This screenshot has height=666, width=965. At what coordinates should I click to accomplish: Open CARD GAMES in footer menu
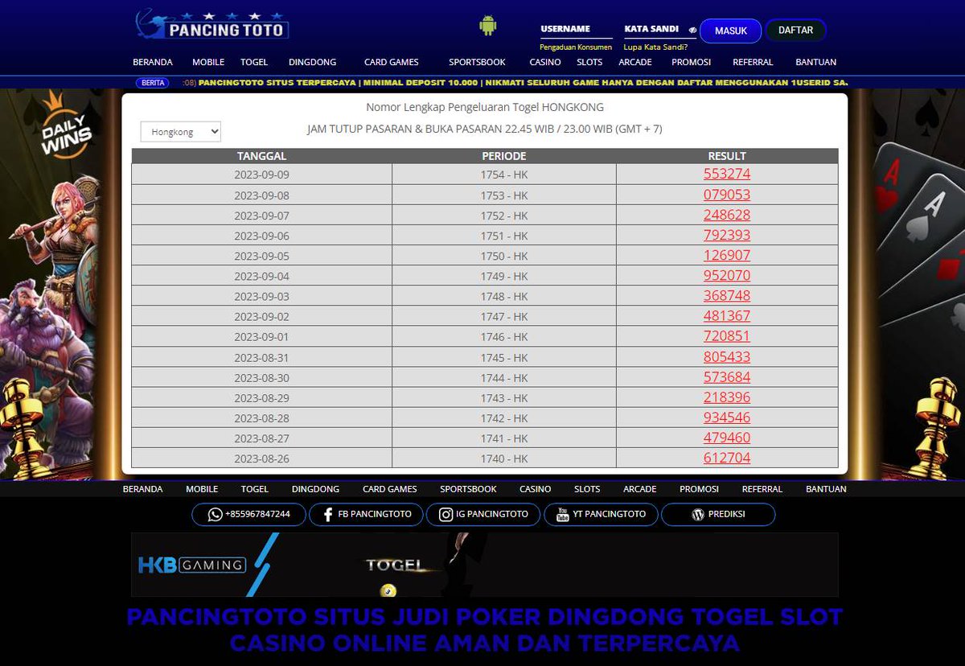[x=390, y=489]
